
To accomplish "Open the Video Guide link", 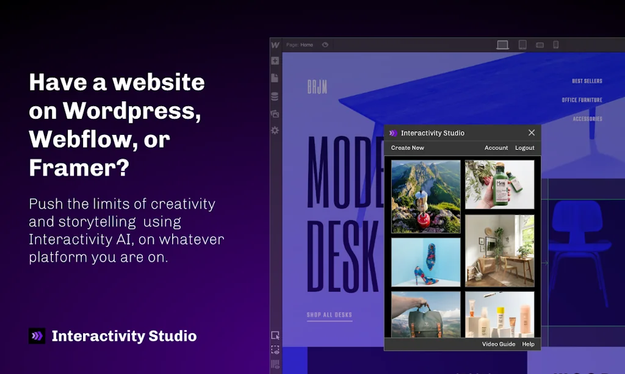I will [499, 344].
